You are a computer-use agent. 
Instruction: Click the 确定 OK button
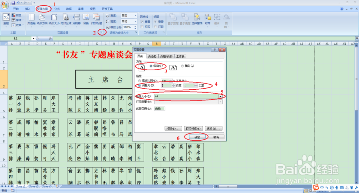(x=197, y=137)
